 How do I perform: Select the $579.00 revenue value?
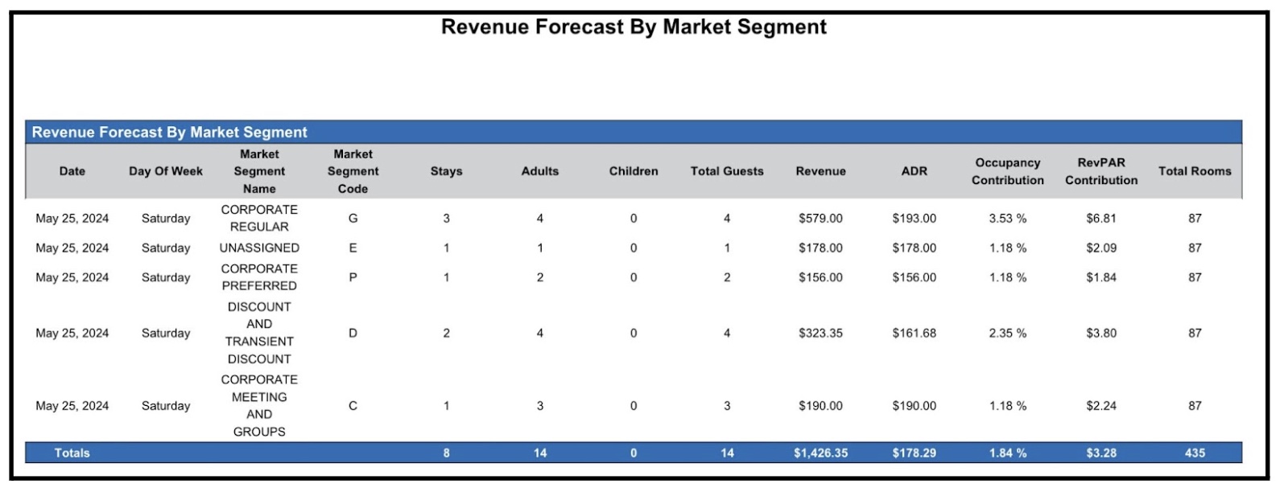point(820,218)
